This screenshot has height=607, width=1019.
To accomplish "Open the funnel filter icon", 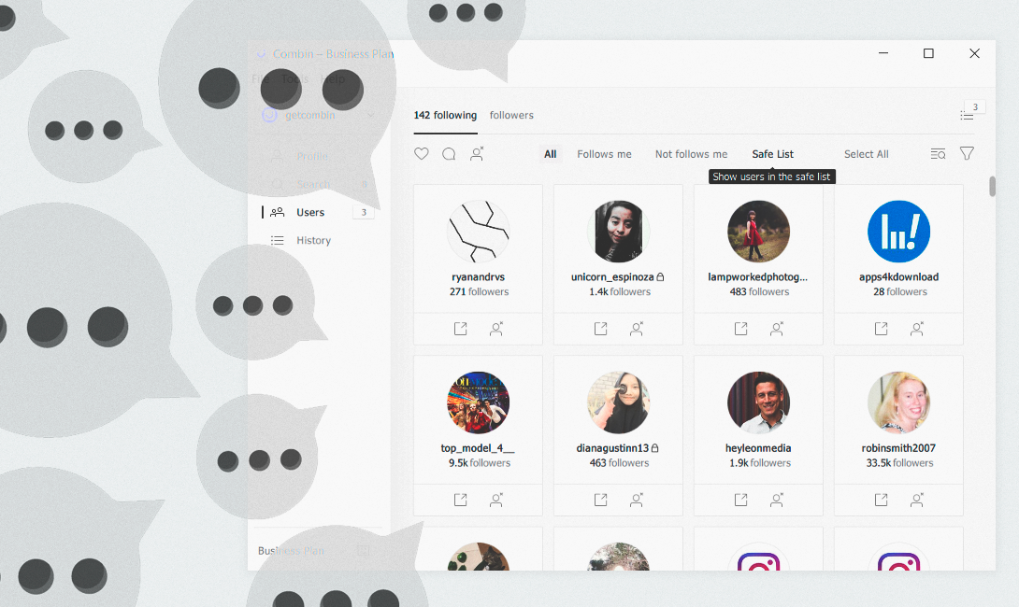I will coord(967,154).
